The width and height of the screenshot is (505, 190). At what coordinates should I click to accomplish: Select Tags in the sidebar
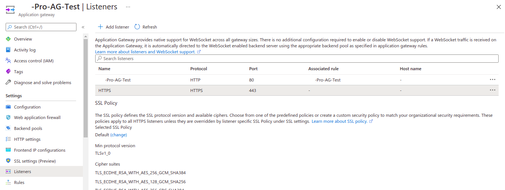(18, 72)
